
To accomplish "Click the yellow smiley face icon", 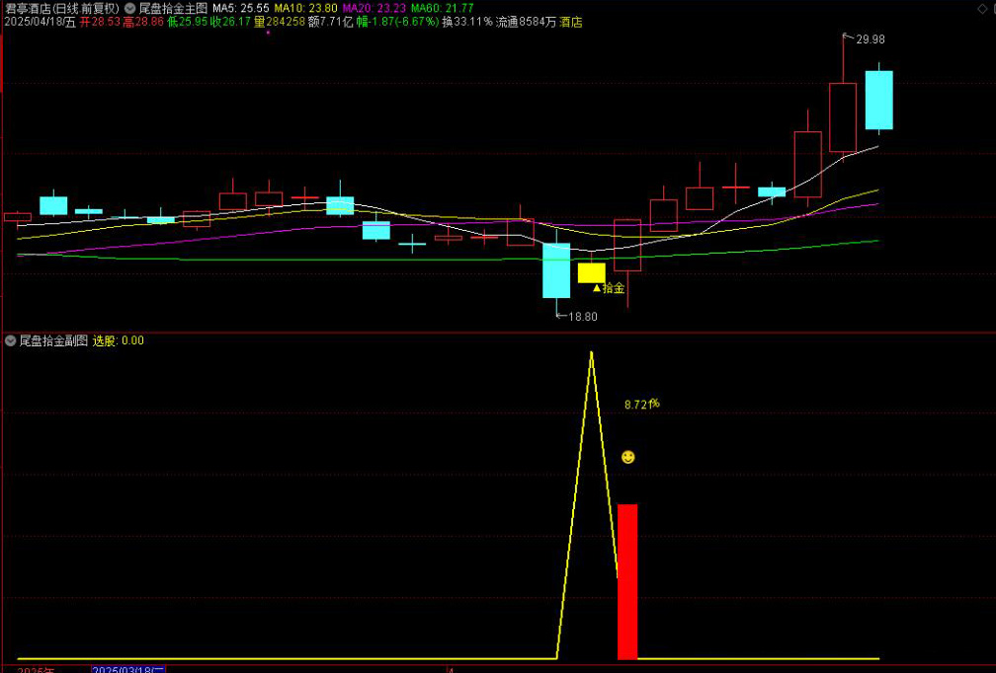I will pyautogui.click(x=627, y=457).
